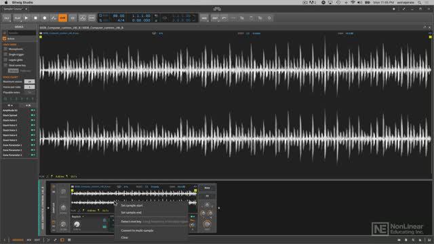434x244 pixels.
Task: Click the play position 1.1.1.00 display
Action: (141, 16)
